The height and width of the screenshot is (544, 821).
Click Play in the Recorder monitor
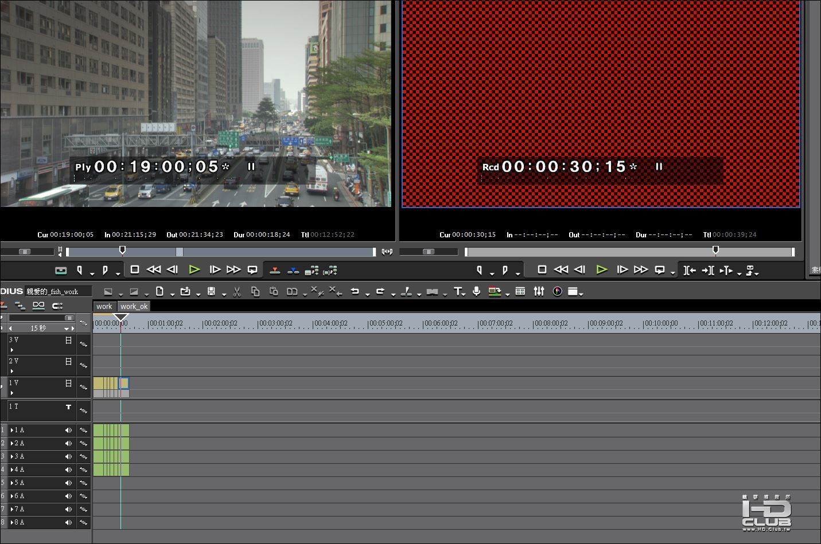(x=602, y=269)
